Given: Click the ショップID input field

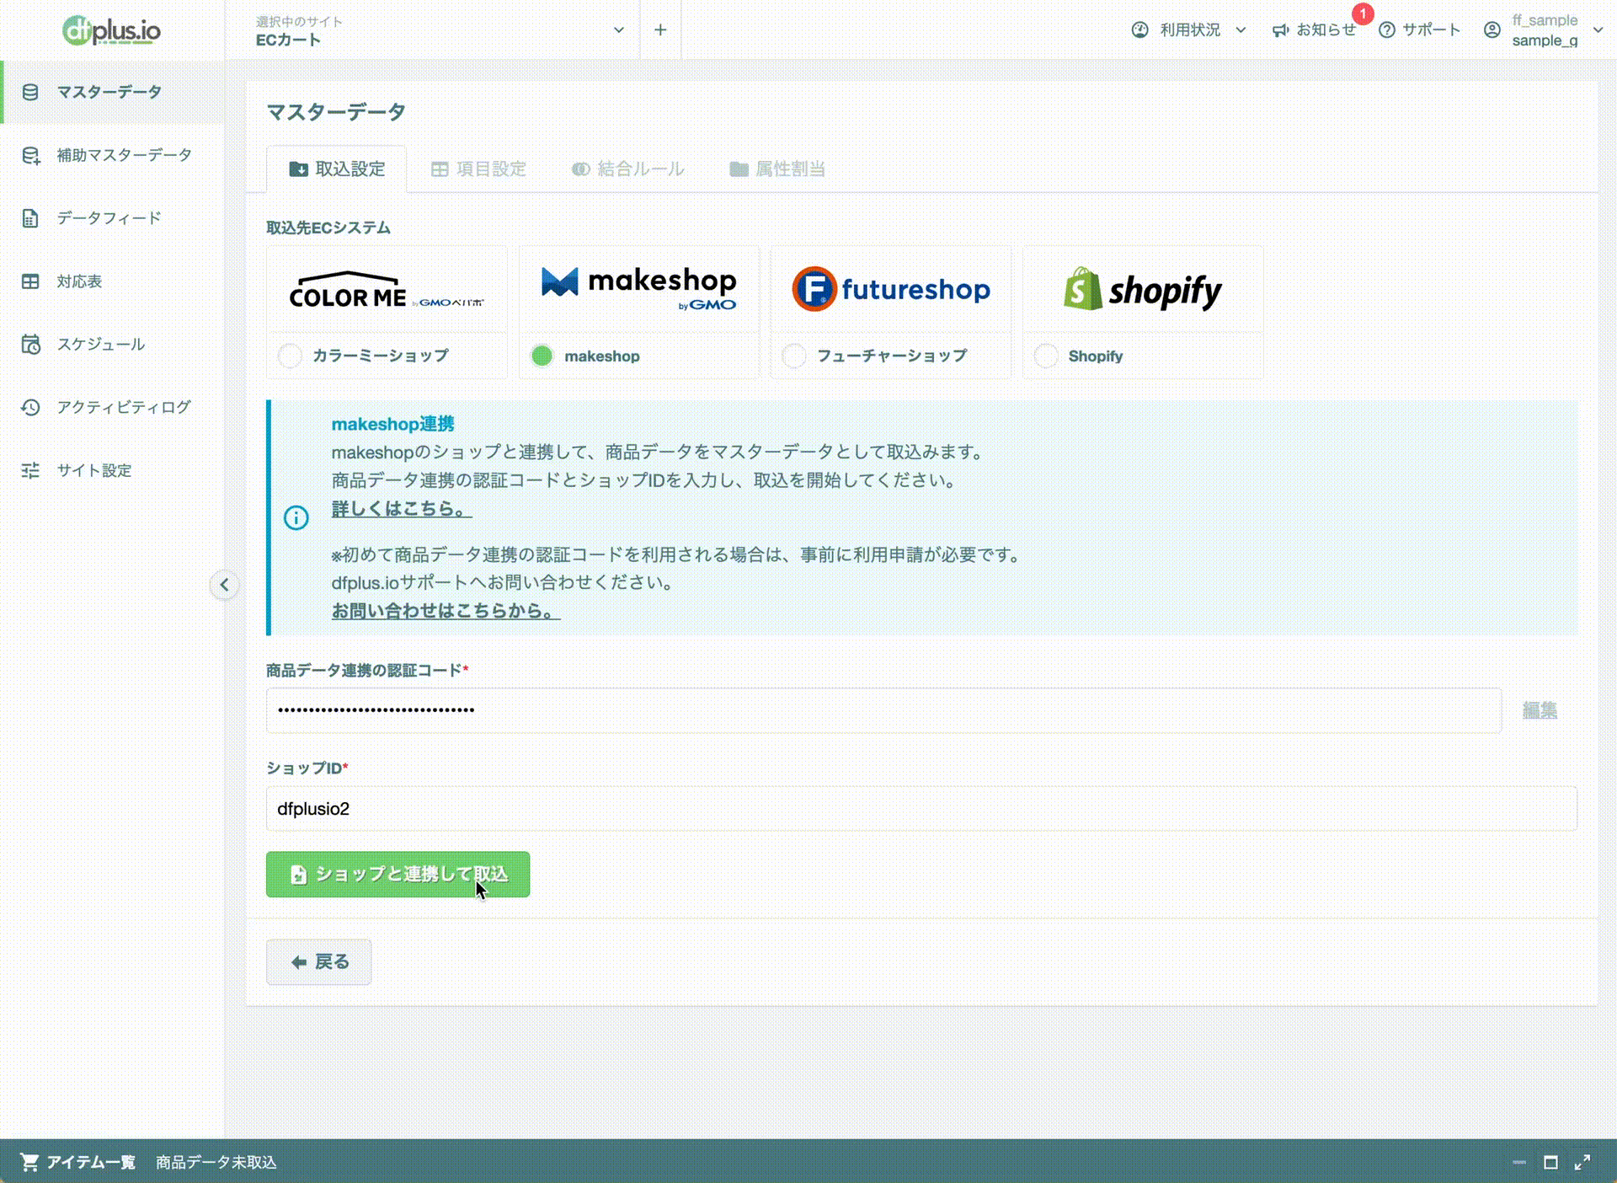Looking at the screenshot, I should click(921, 809).
